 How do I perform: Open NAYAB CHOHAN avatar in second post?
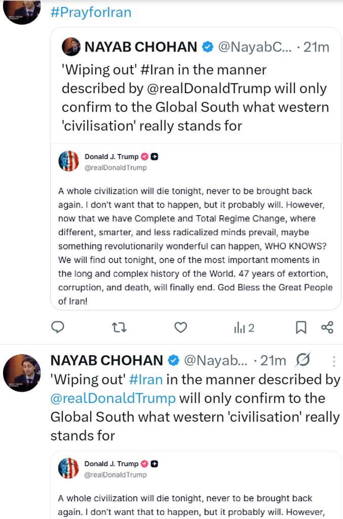click(x=22, y=374)
